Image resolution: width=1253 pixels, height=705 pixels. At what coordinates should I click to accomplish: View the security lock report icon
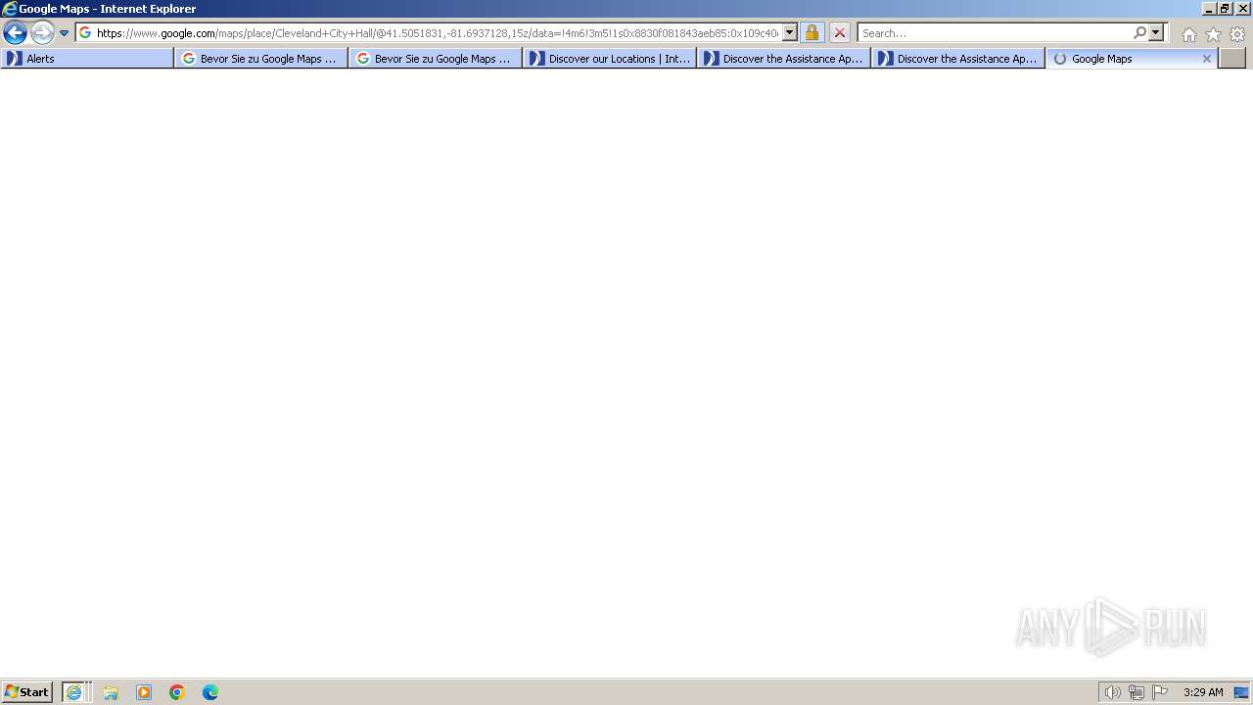[812, 33]
